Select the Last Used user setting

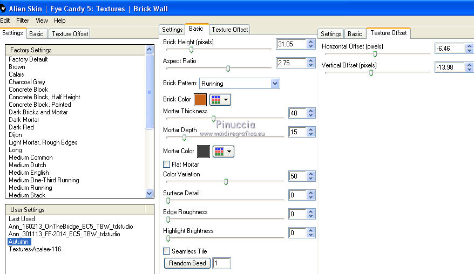click(22, 219)
